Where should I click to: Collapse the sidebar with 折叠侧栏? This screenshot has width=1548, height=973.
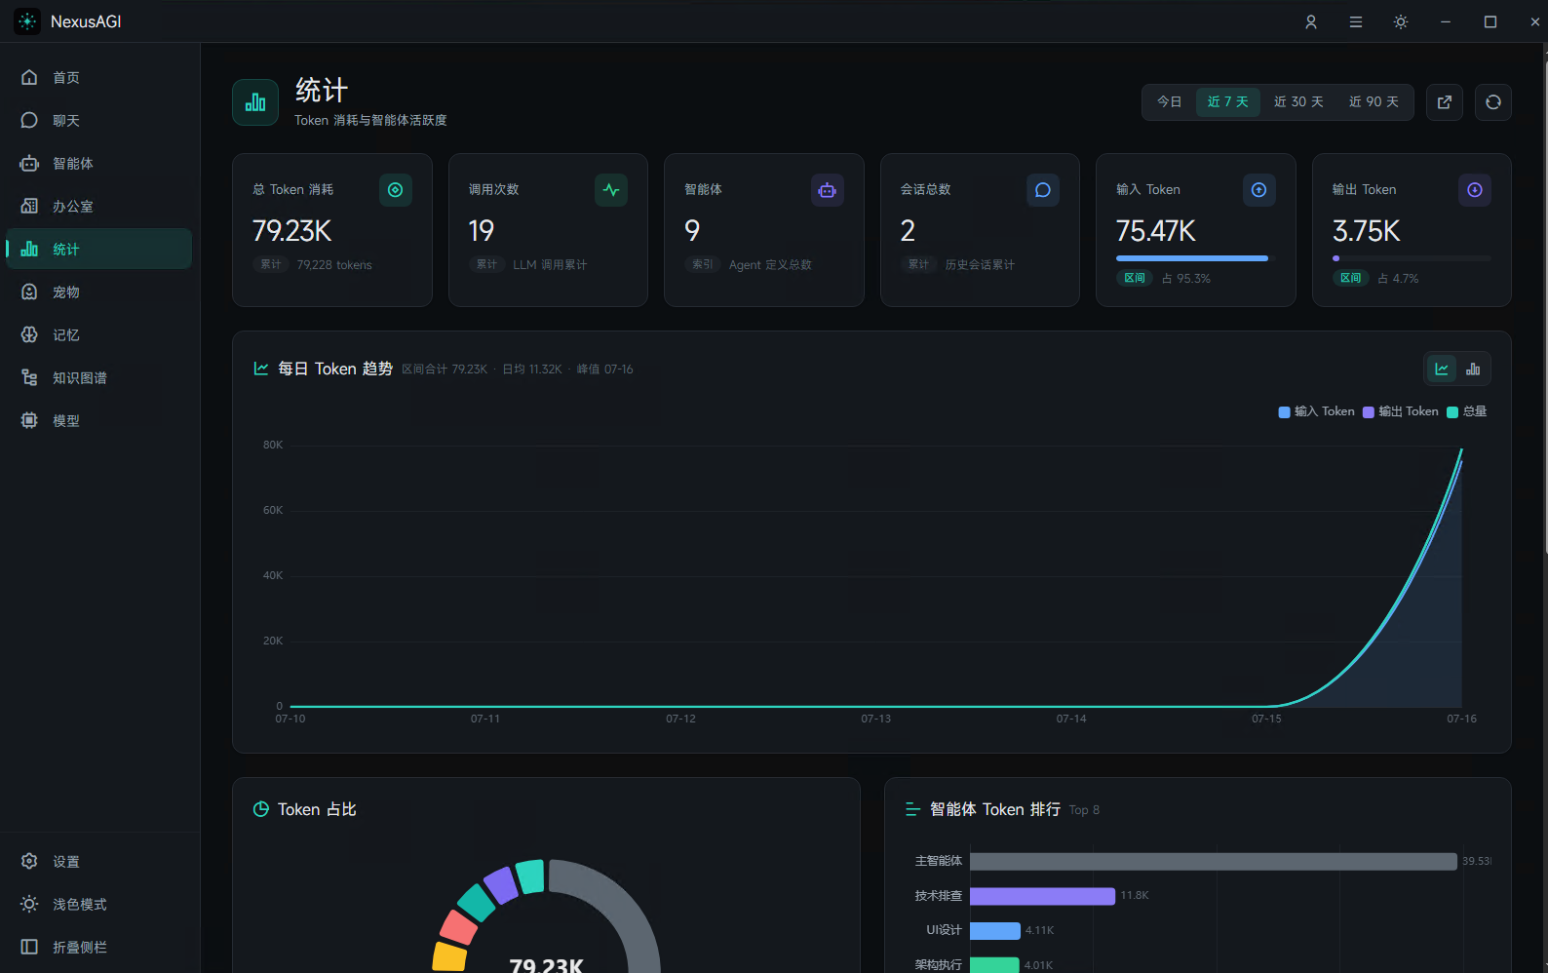click(x=98, y=948)
